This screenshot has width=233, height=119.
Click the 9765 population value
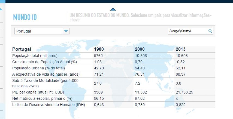[x=98, y=56]
